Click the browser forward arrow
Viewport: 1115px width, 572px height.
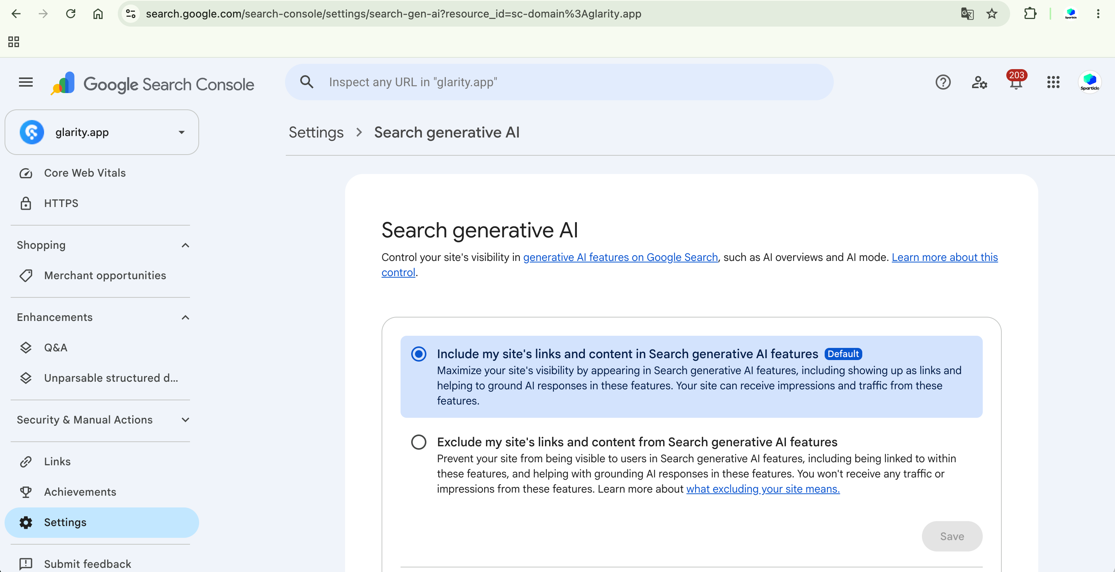[x=43, y=14]
